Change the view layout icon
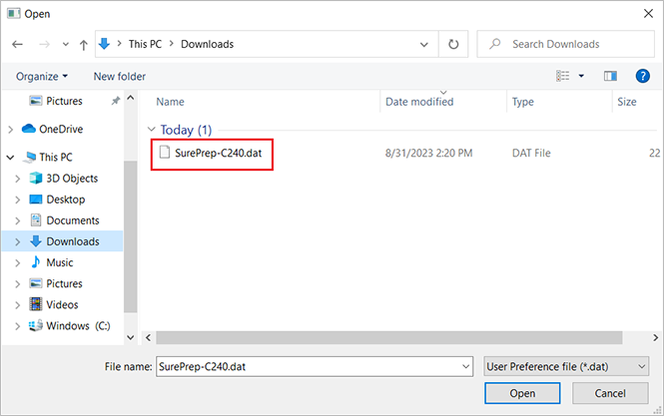The height and width of the screenshot is (416, 664). pos(563,76)
